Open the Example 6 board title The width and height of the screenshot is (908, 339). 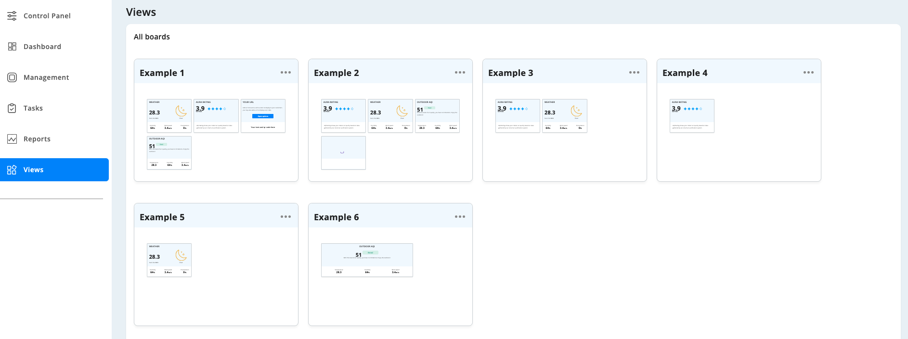coord(336,217)
